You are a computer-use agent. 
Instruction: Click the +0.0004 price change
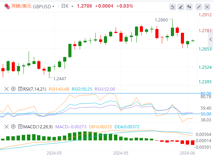point(104,6)
